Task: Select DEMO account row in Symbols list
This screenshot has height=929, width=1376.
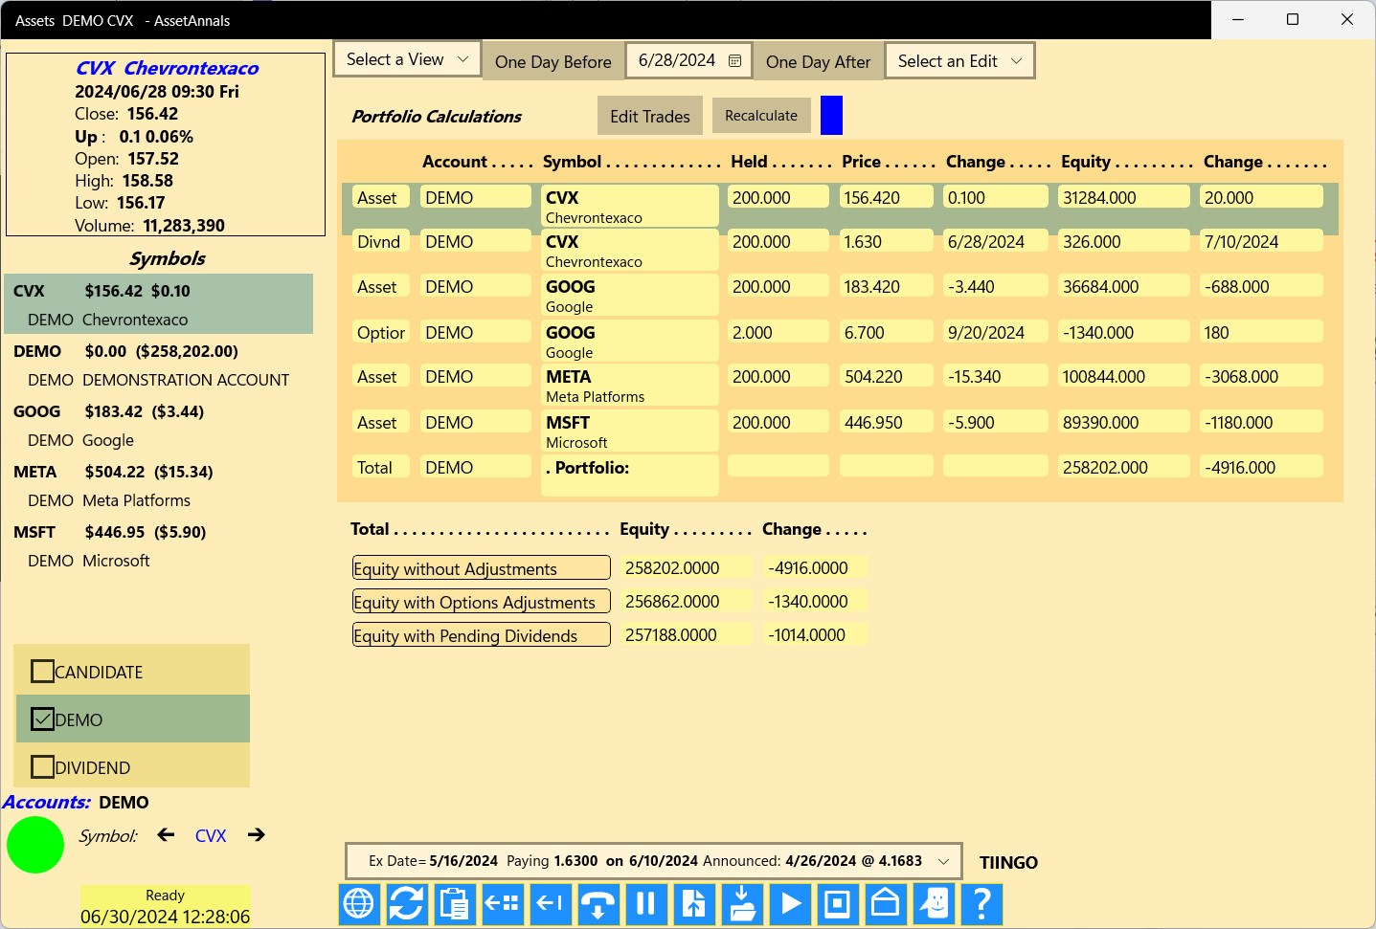Action: [x=159, y=365]
